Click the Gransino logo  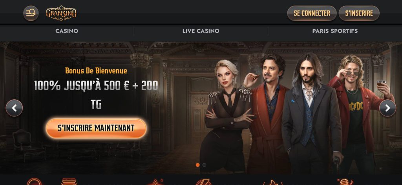coord(61,13)
